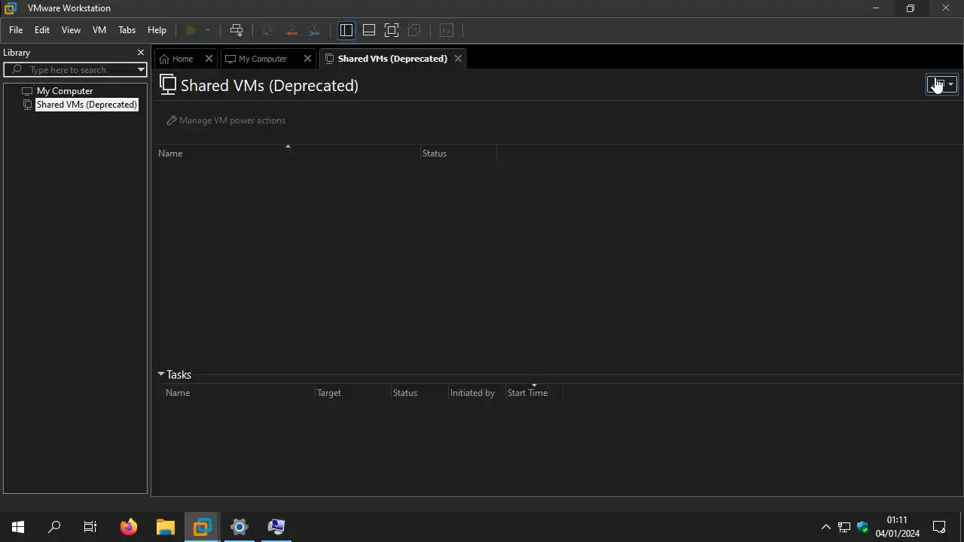
Task: Enter full screen mode icon
Action: [392, 30]
